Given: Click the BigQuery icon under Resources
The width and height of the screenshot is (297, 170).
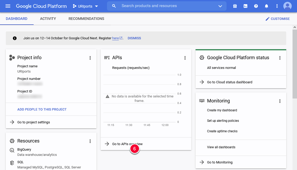Looking at the screenshot, I should [12, 150].
